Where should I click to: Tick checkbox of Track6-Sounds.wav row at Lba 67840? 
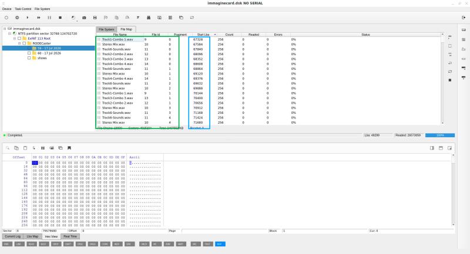pos(99,49)
